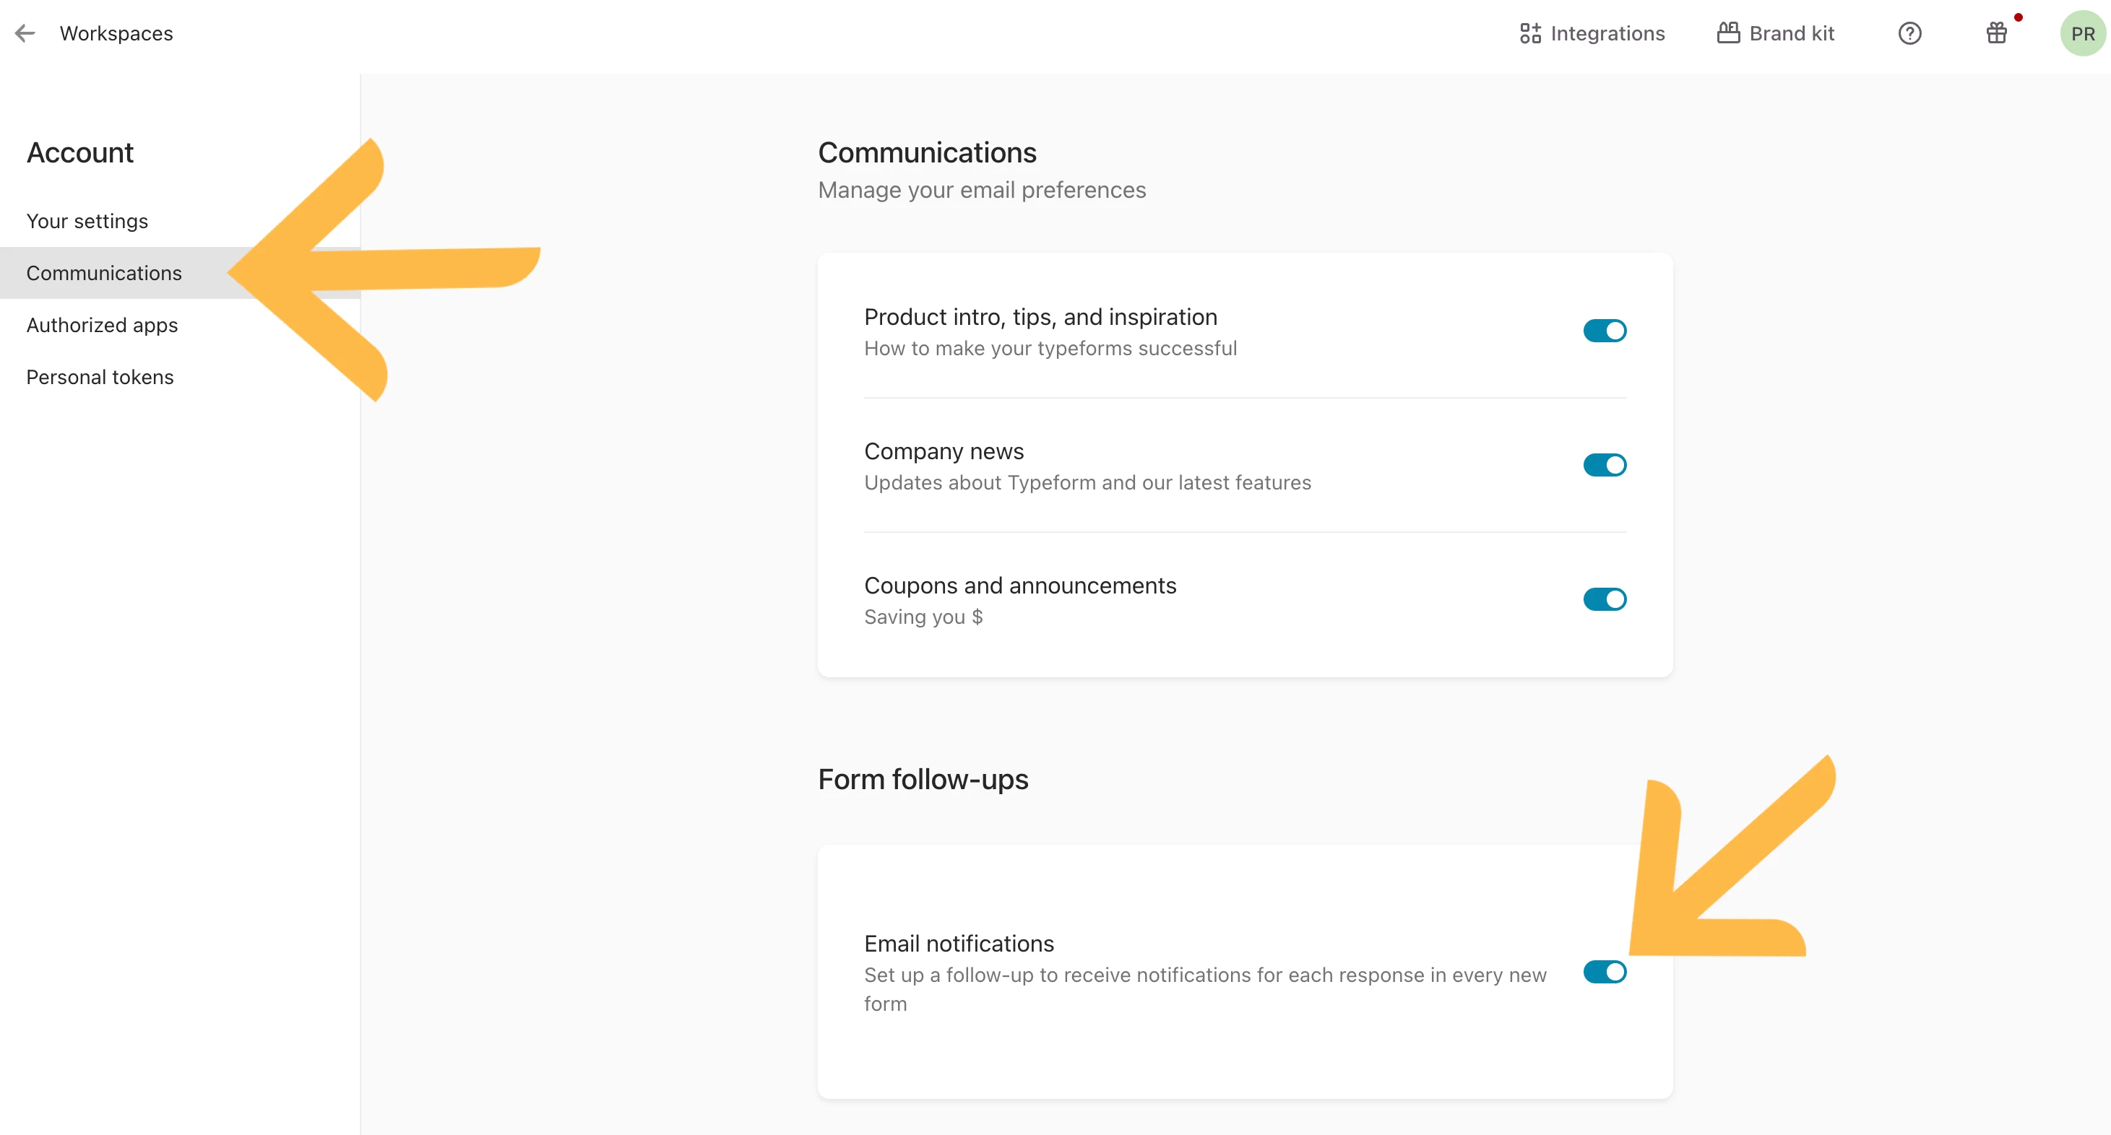2111x1135 pixels.
Task: Click the Form follow-ups section heading
Action: 923,779
